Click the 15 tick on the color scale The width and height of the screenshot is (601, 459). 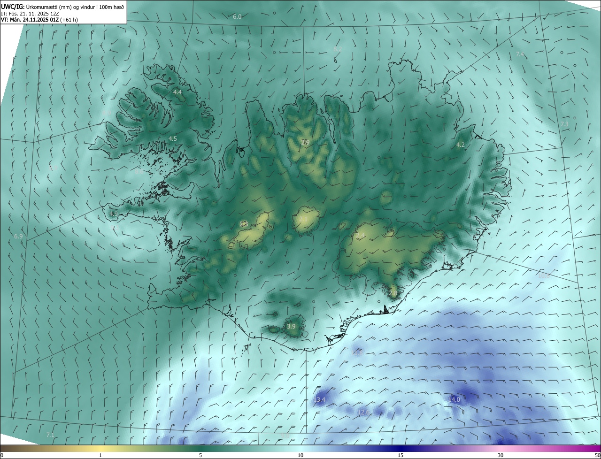click(x=401, y=456)
